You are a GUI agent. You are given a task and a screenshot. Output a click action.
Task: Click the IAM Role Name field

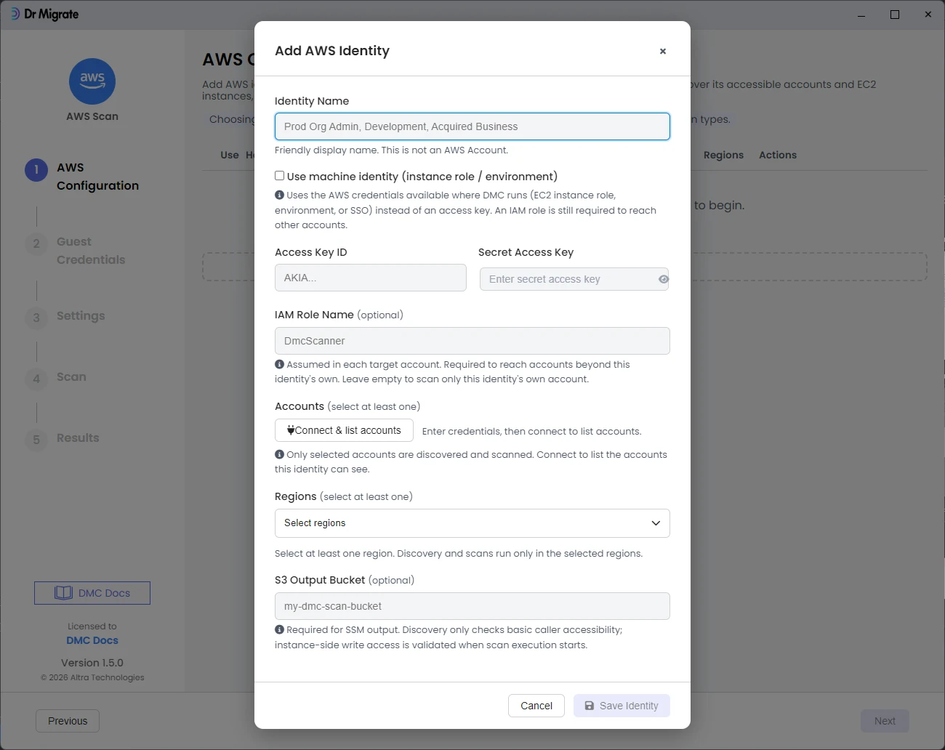472,341
